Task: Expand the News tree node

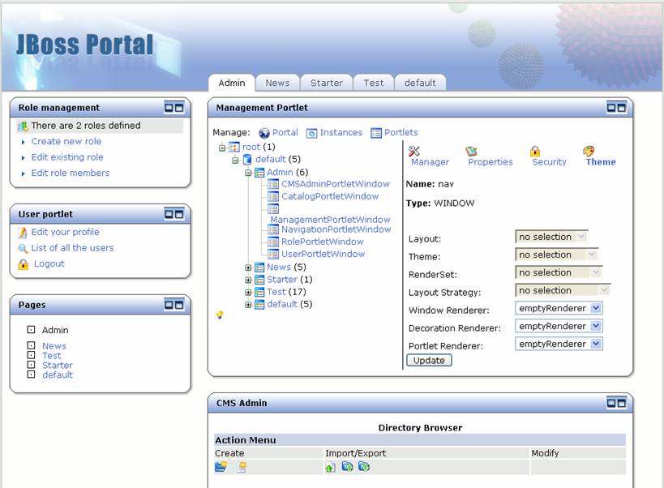Action: click(x=248, y=268)
